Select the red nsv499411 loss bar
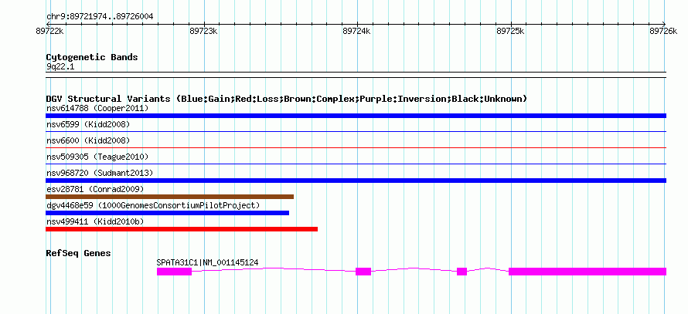688x314 pixels. [x=182, y=229]
